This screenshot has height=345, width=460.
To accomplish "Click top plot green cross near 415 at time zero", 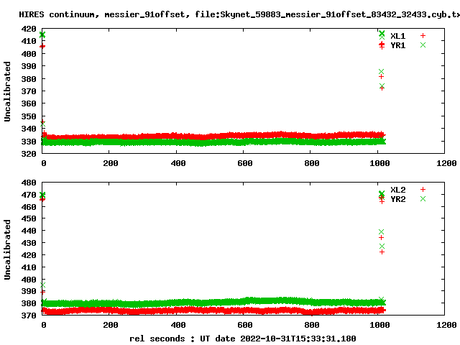I will point(42,35).
